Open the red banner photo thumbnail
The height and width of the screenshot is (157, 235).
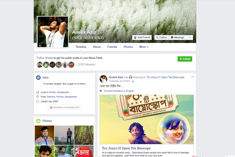click(x=84, y=151)
